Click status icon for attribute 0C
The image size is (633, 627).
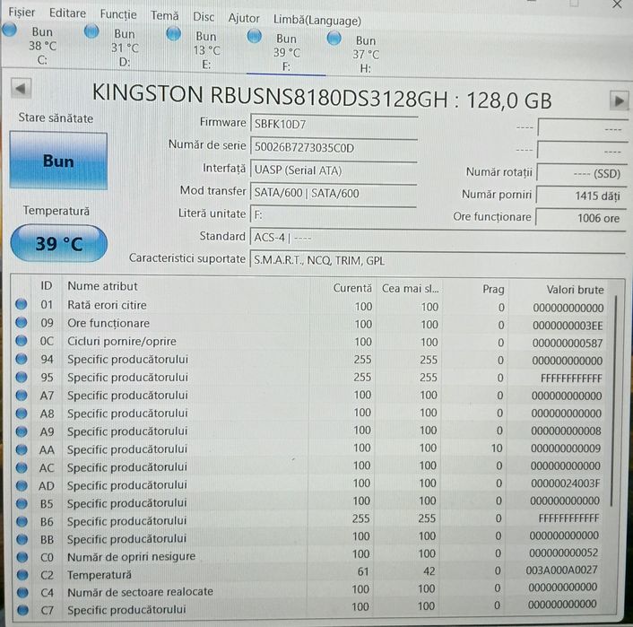tap(22, 341)
